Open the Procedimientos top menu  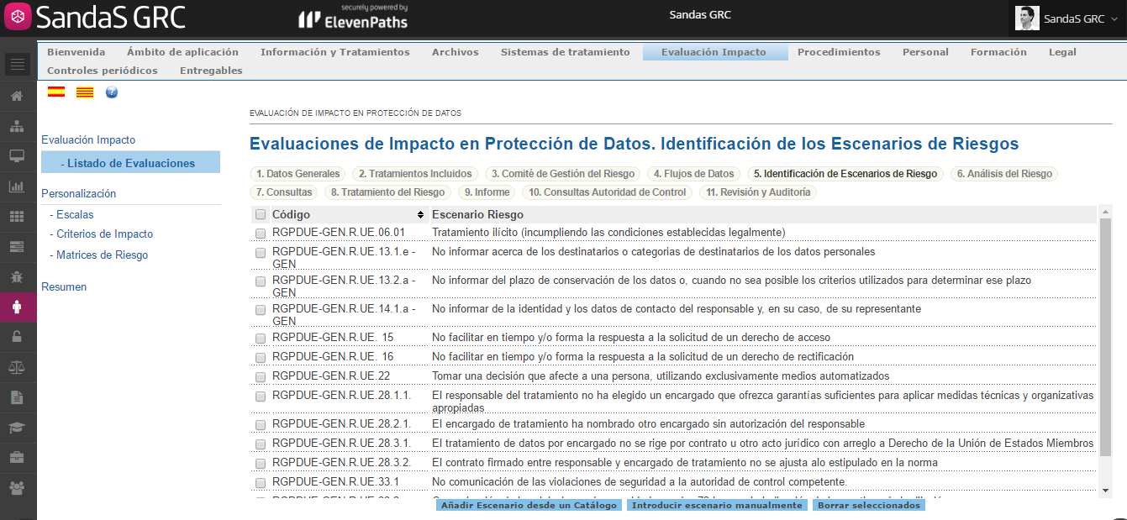click(839, 52)
